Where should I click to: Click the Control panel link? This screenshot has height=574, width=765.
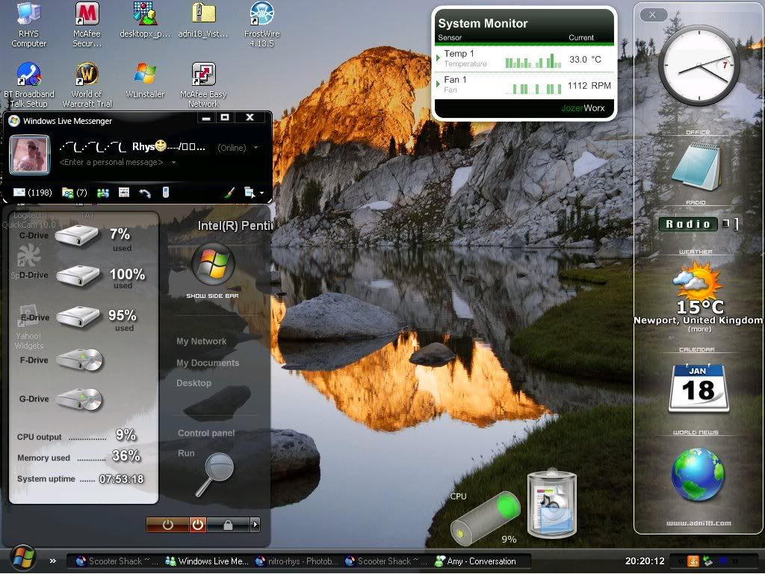[206, 433]
